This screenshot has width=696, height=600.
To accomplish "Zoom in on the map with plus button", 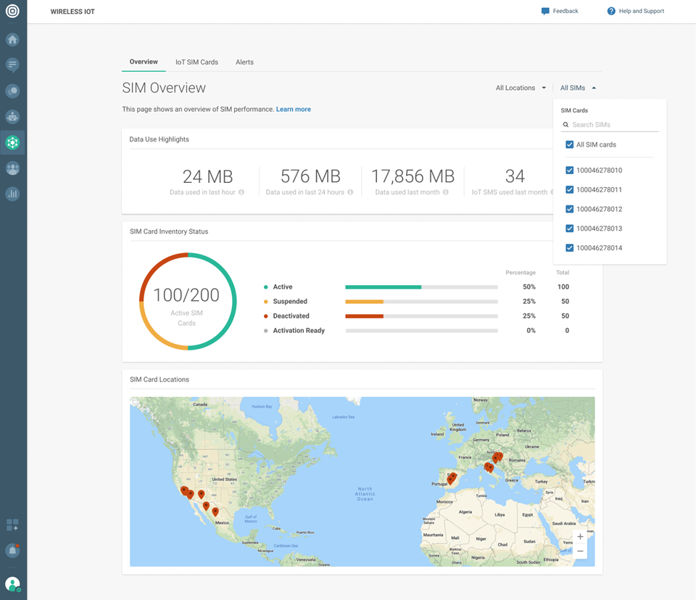I will [x=580, y=537].
